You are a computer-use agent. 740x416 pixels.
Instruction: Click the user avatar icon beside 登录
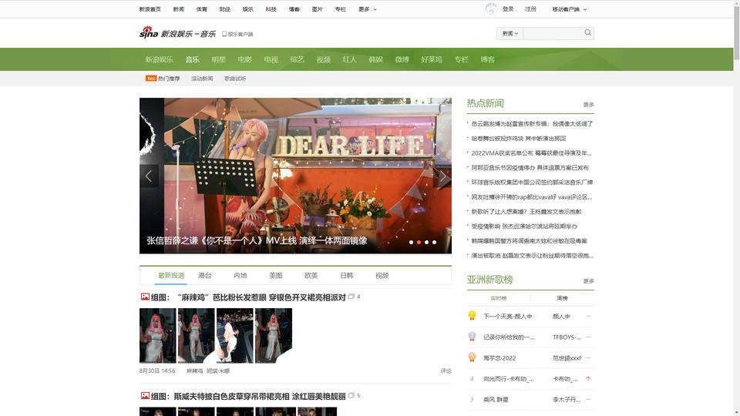[x=491, y=8]
